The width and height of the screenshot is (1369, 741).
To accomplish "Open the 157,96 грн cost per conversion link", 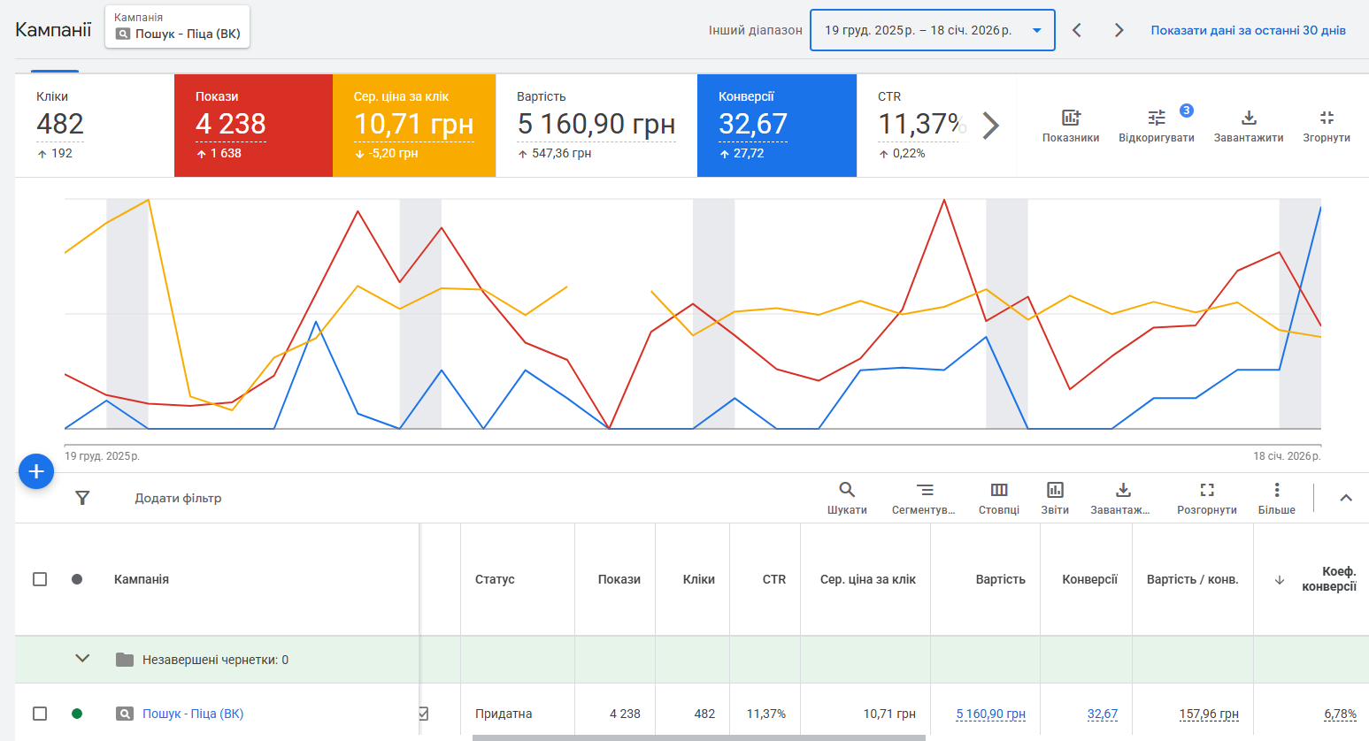I will point(1209,714).
